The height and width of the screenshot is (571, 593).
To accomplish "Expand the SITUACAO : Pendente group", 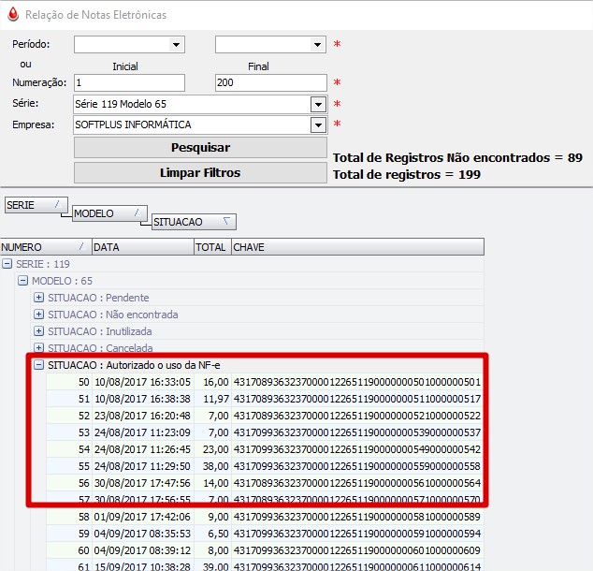I will coord(38,298).
